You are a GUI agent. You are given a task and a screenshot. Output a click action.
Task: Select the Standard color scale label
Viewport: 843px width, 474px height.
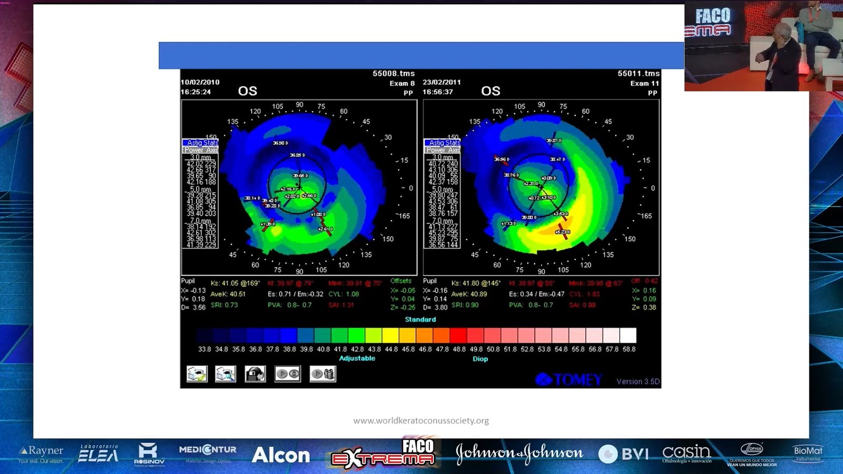click(420, 320)
